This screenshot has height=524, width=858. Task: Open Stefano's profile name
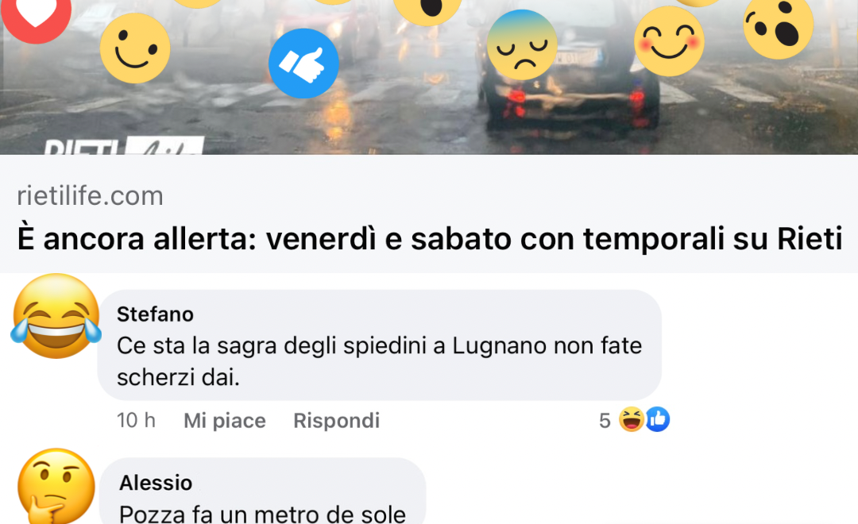click(x=156, y=314)
